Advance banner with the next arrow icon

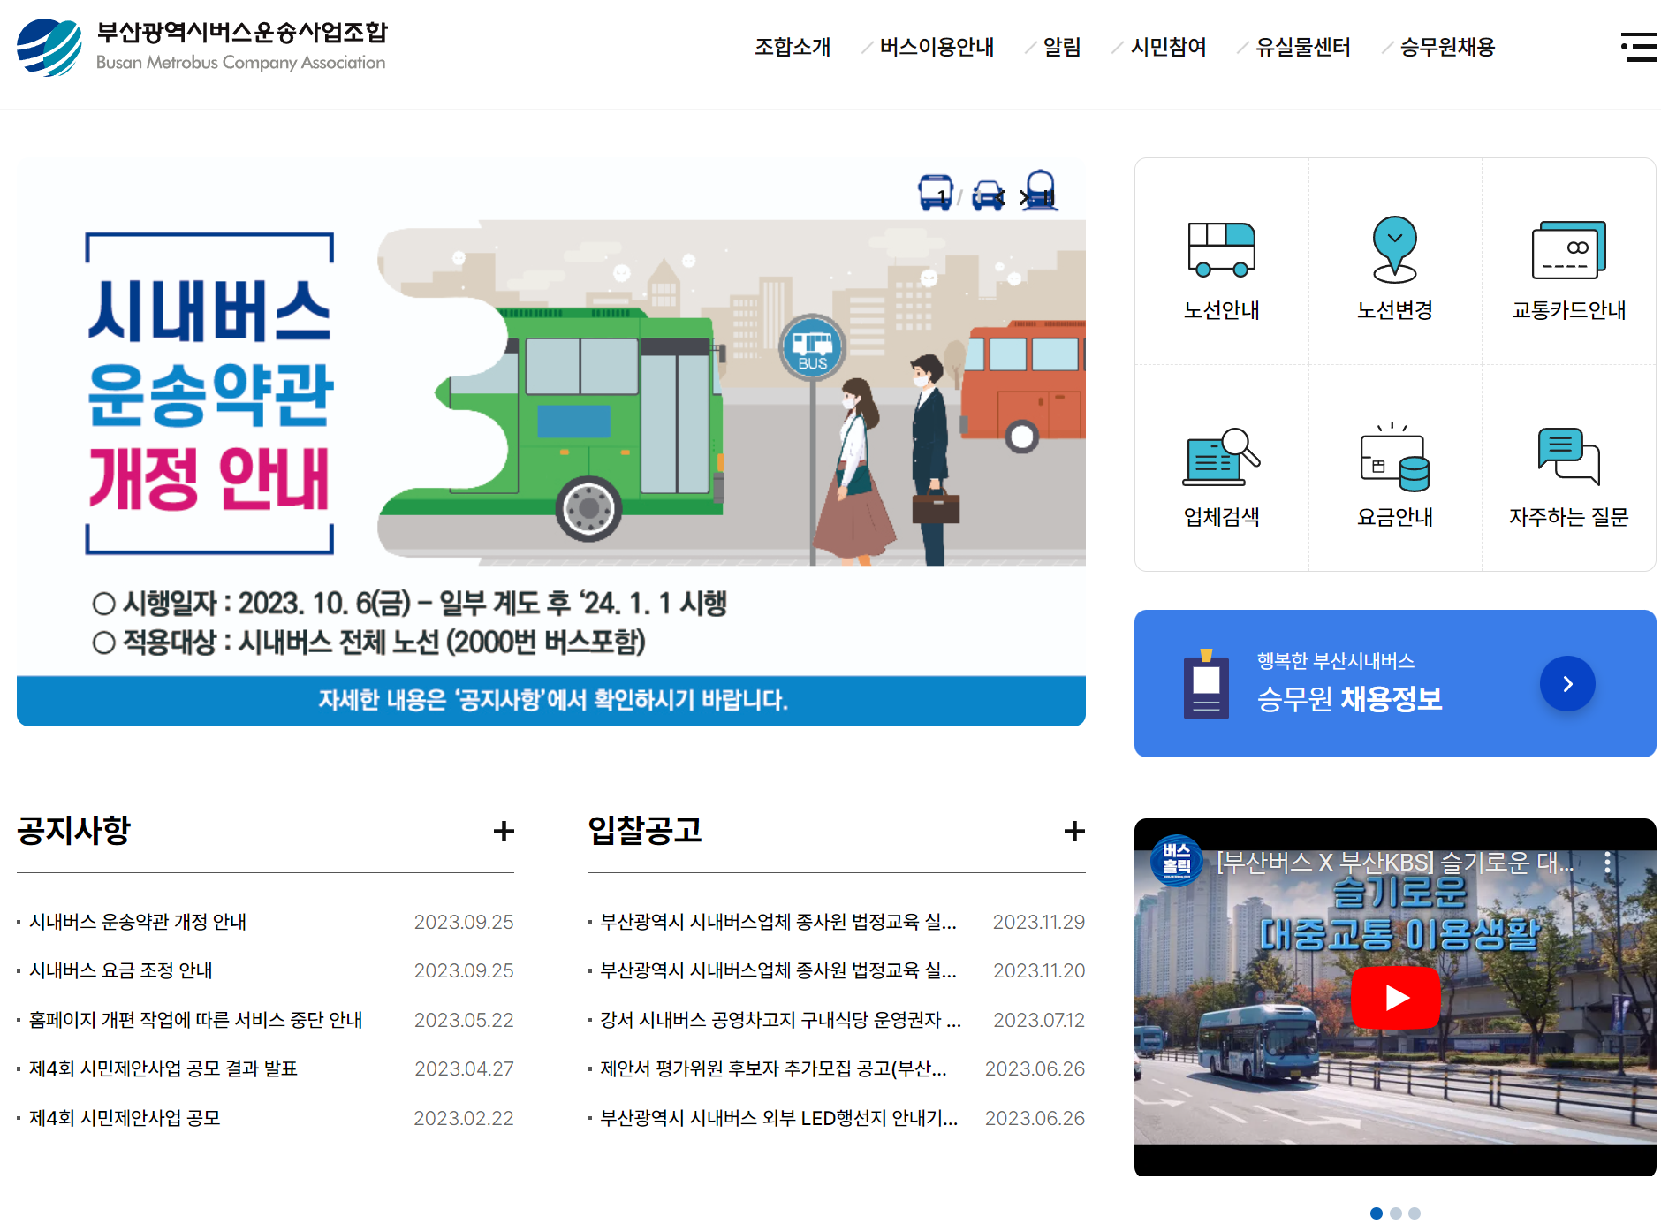point(1023,198)
